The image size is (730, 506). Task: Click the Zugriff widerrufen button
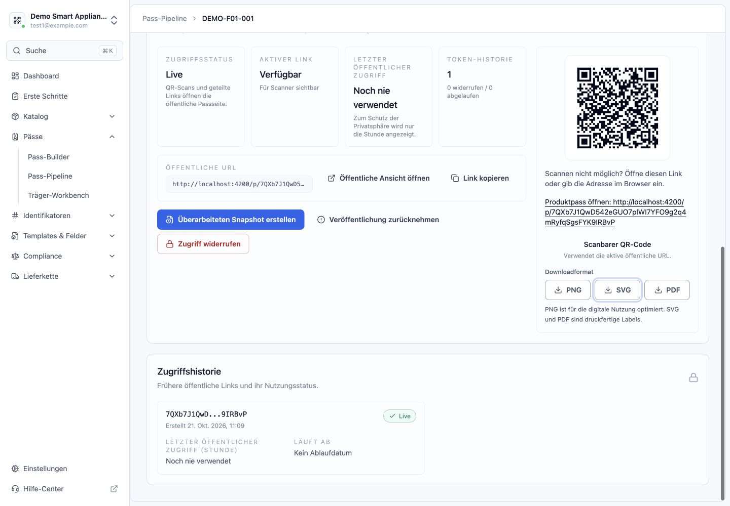(203, 244)
